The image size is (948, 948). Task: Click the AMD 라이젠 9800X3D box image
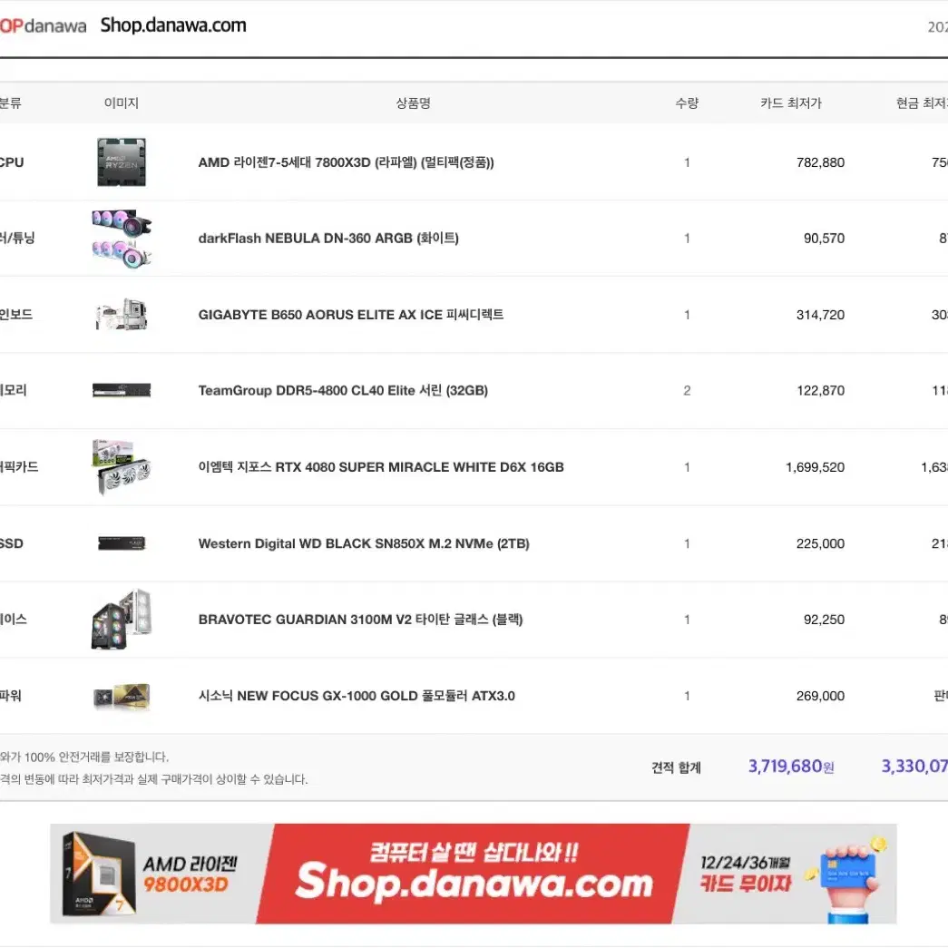pyautogui.click(x=100, y=874)
